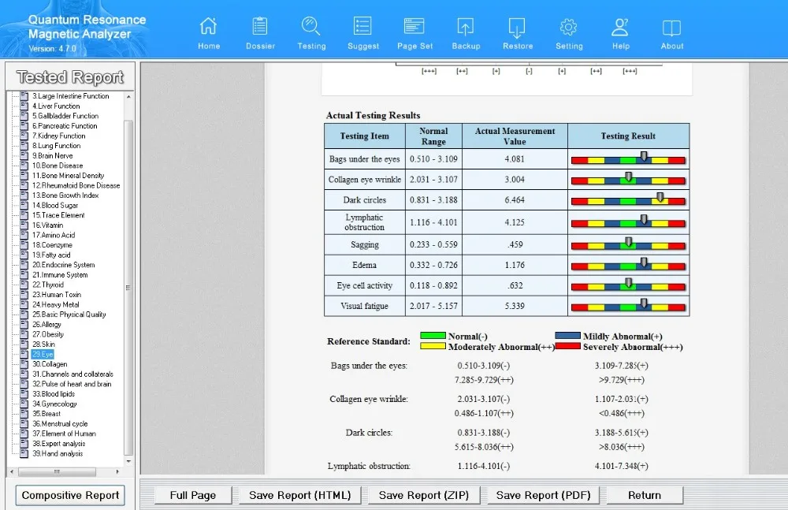The height and width of the screenshot is (510, 788).
Task: Open the Setting gear icon
Action: [x=569, y=28]
